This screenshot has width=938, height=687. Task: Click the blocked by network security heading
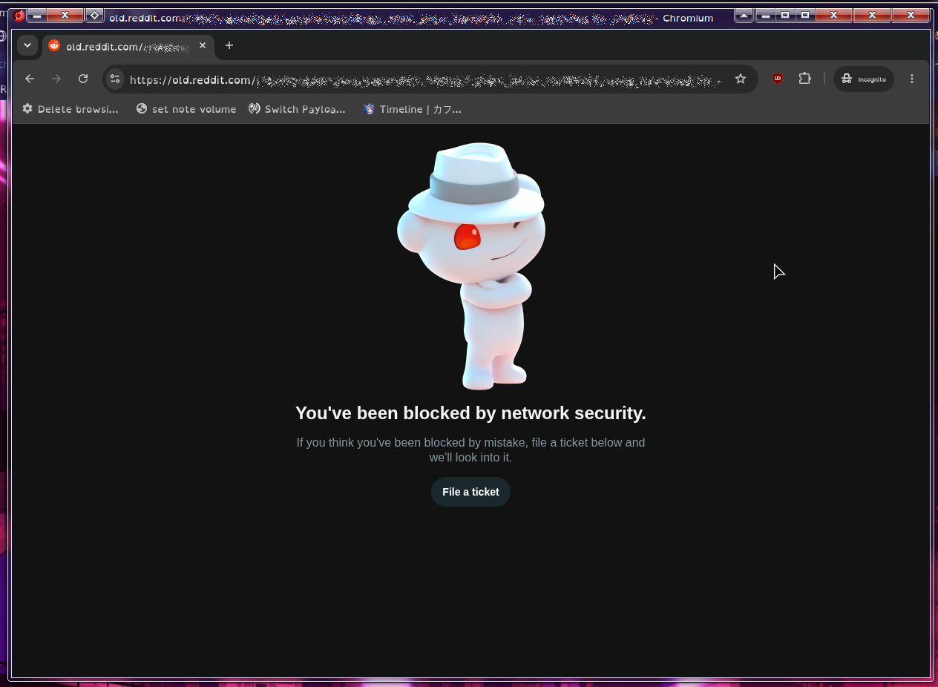470,413
